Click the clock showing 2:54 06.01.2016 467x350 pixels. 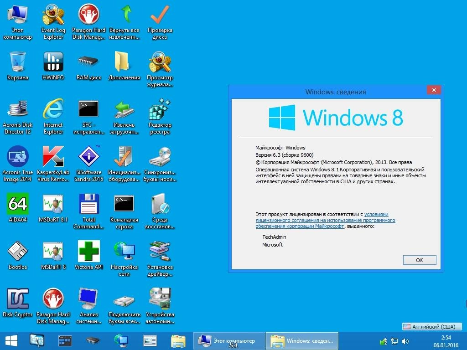pos(446,341)
